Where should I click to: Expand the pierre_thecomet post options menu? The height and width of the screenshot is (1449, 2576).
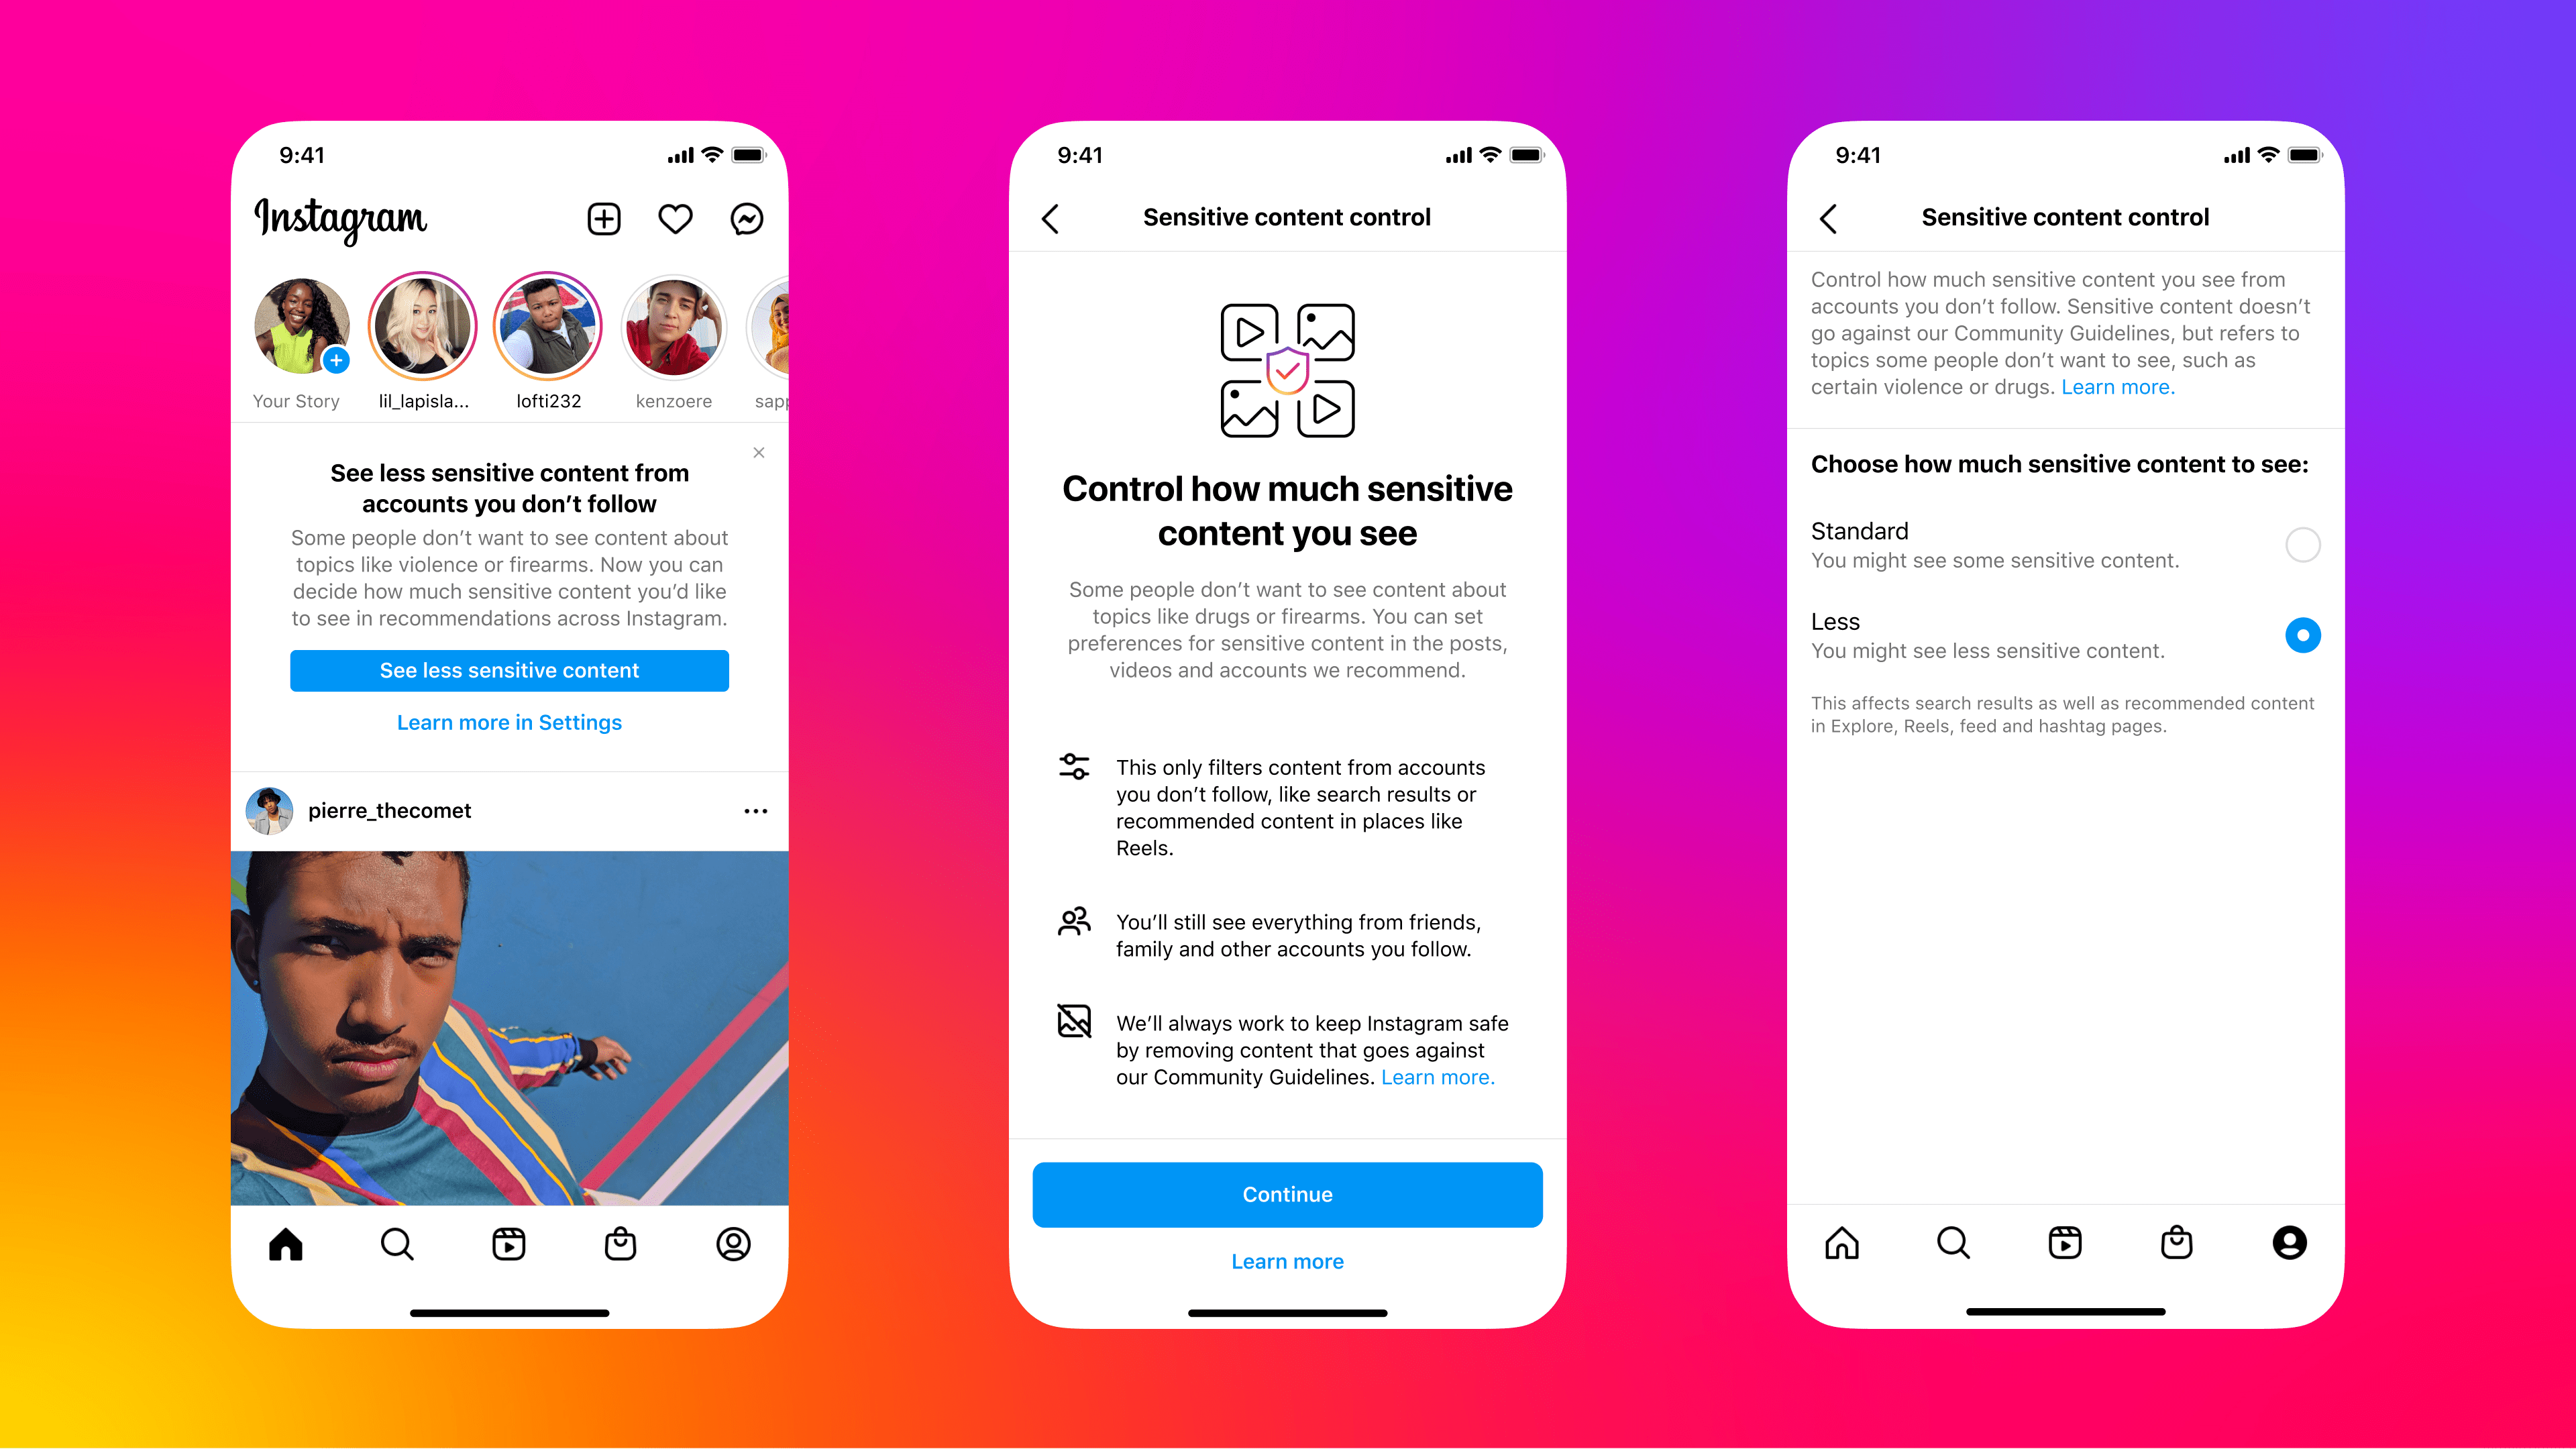[755, 810]
